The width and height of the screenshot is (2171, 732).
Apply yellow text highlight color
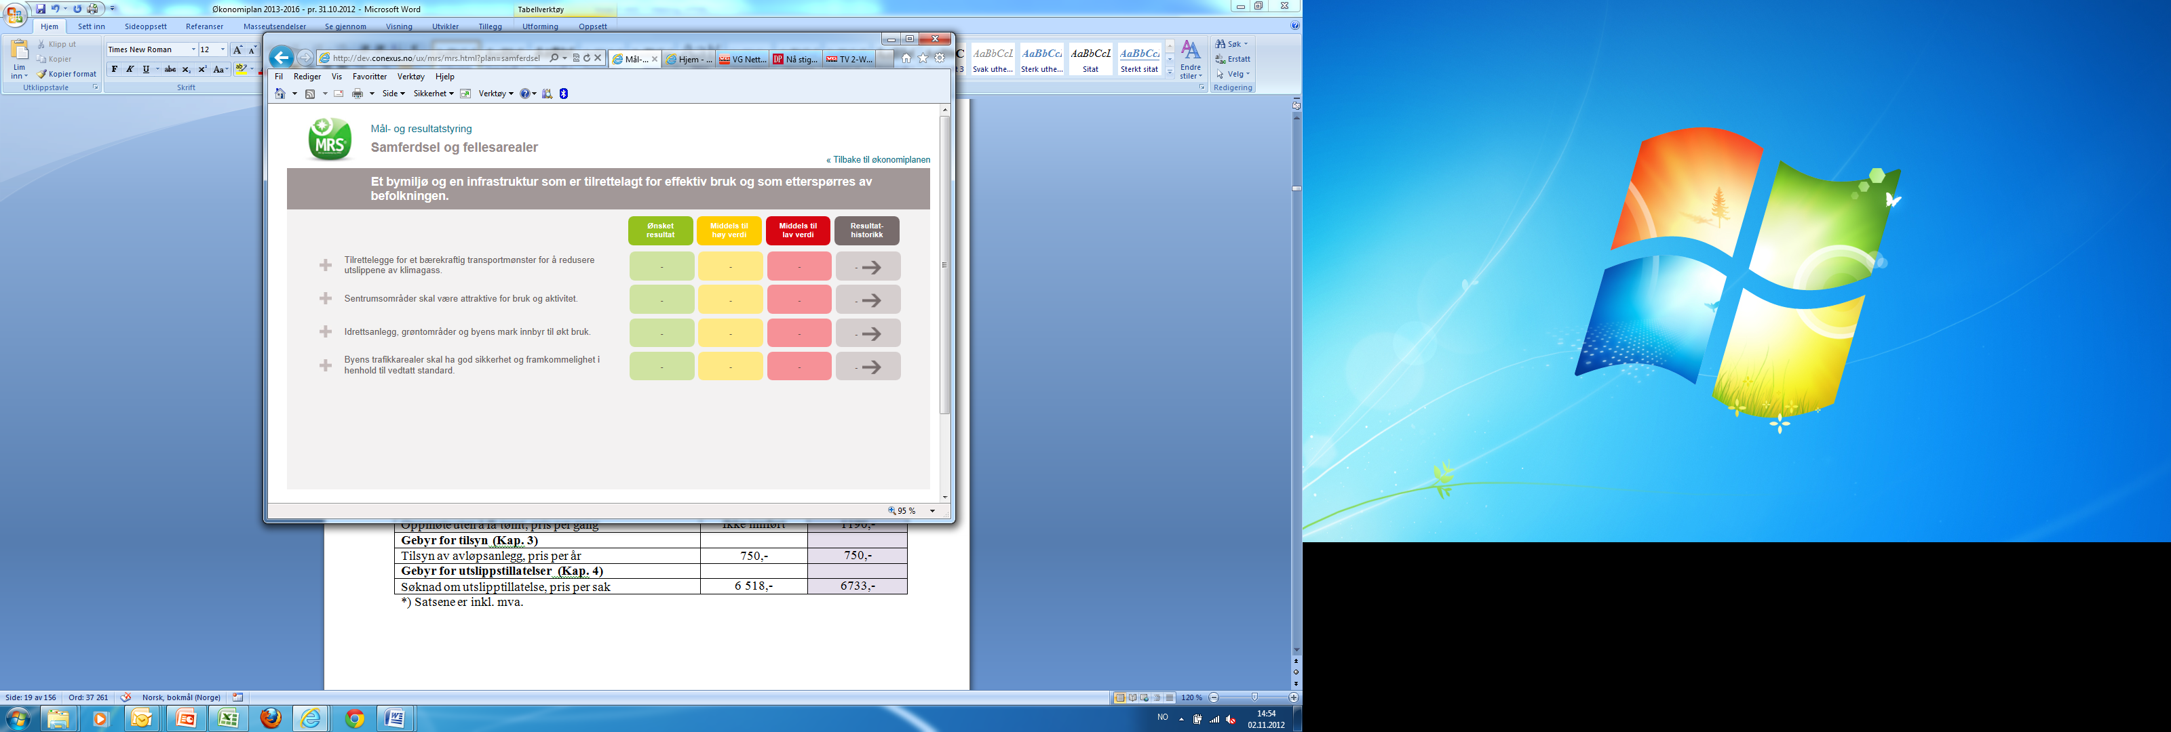click(241, 69)
